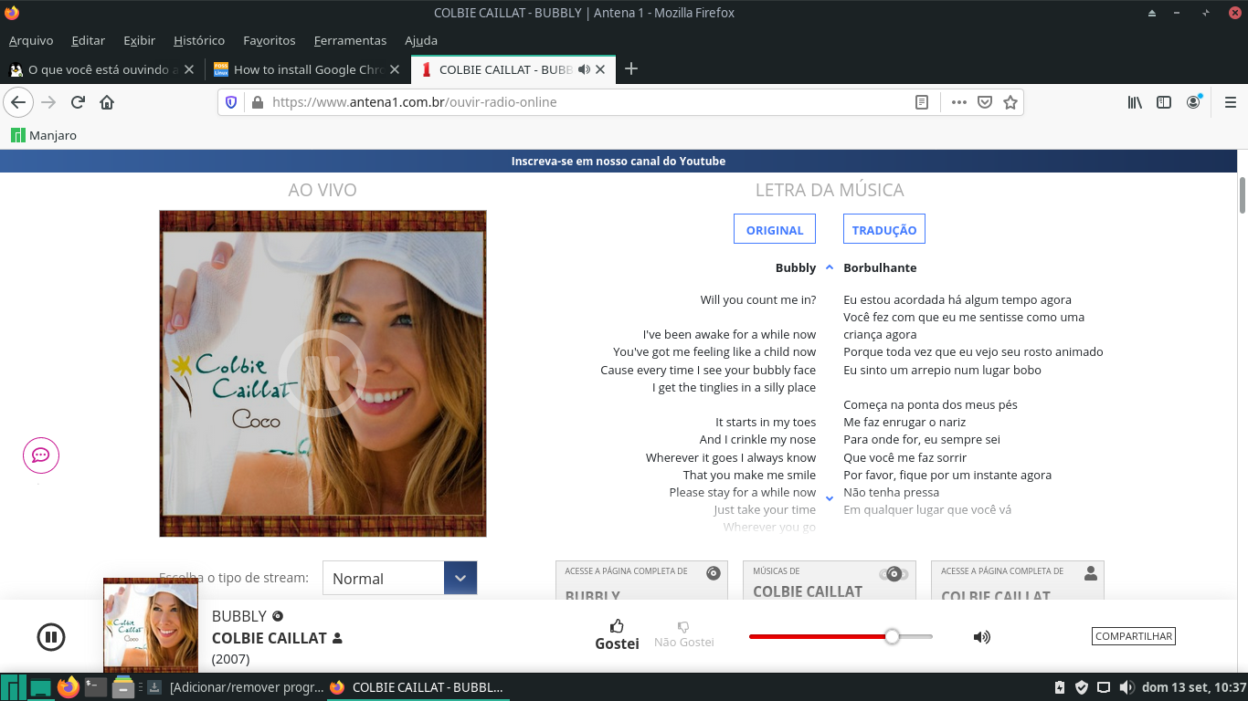Toggle reader view in the address bar

pyautogui.click(x=922, y=102)
